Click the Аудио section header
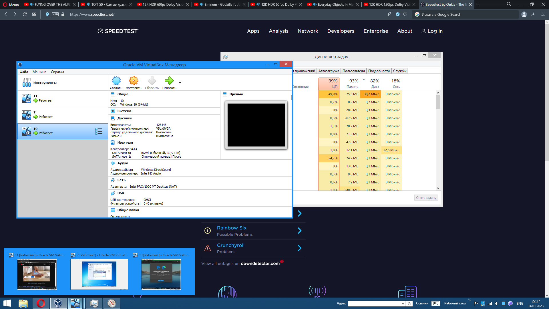This screenshot has height=309, width=549. [123, 163]
